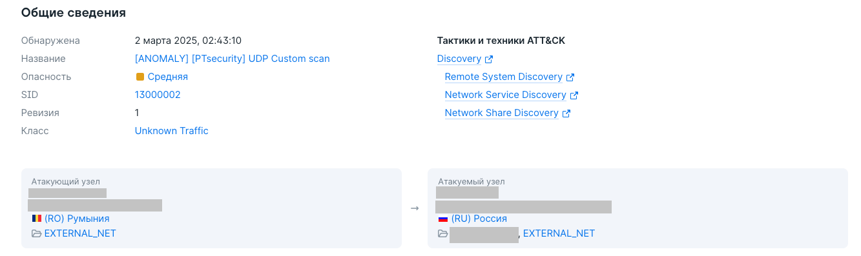Select EXTERNAL_NET group of attacking node
This screenshot has height=256, width=861.
tap(80, 233)
